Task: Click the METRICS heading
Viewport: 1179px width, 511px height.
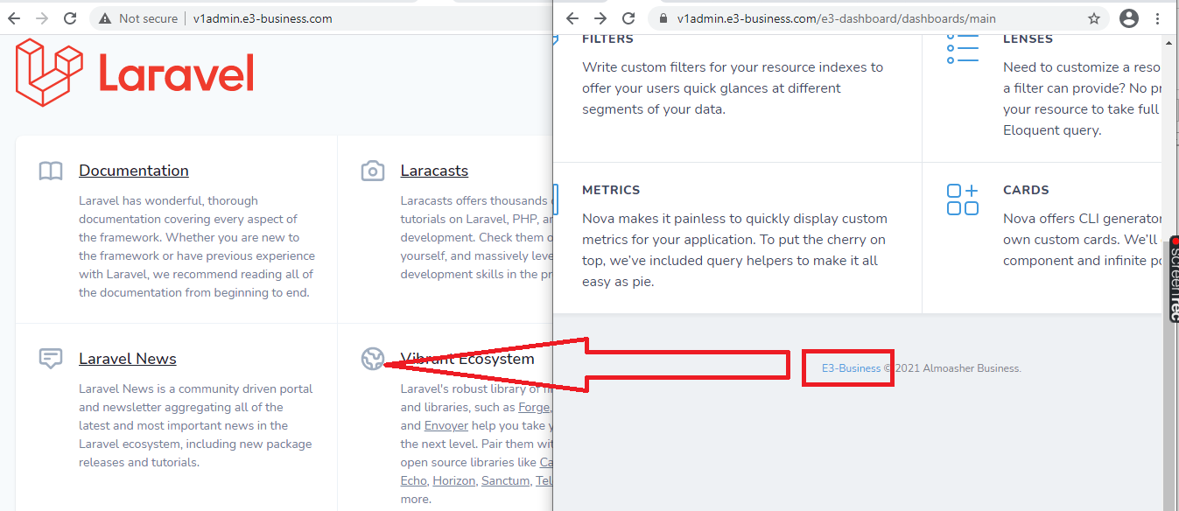Action: (611, 190)
